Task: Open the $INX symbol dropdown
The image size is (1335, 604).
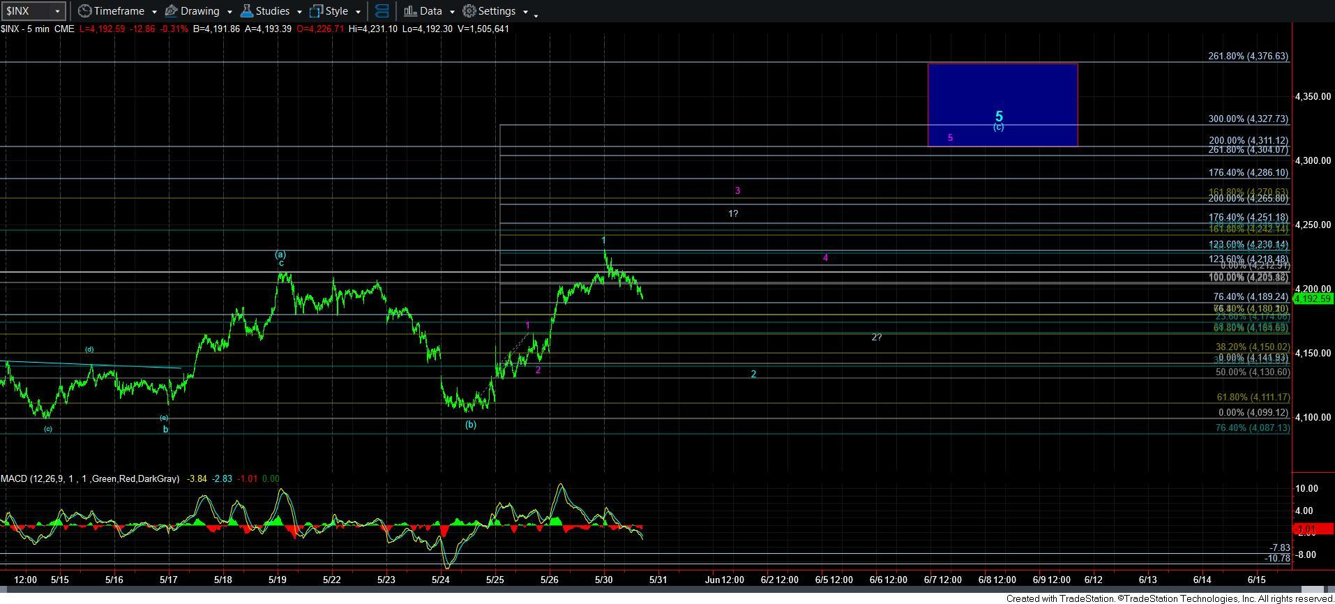Action: tap(57, 12)
